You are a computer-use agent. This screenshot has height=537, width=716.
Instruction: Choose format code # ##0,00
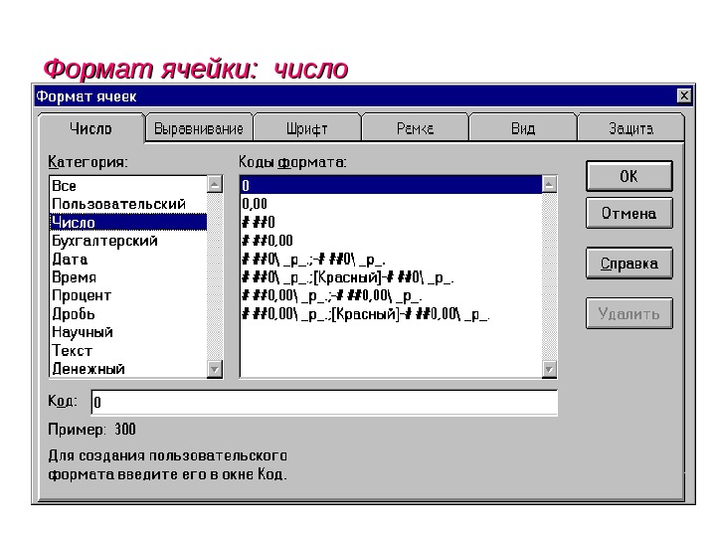click(x=391, y=241)
